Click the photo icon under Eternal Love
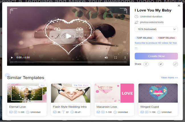185x122 pixels. click(x=11, y=112)
